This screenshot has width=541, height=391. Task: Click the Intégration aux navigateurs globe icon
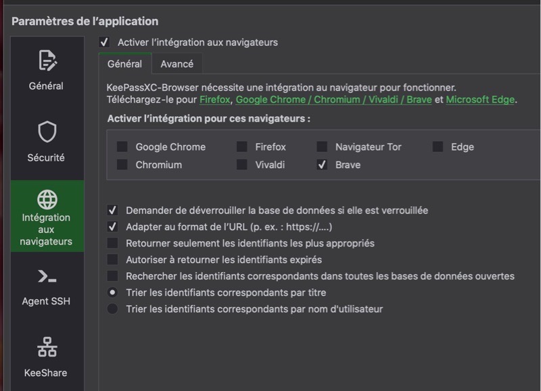(47, 199)
